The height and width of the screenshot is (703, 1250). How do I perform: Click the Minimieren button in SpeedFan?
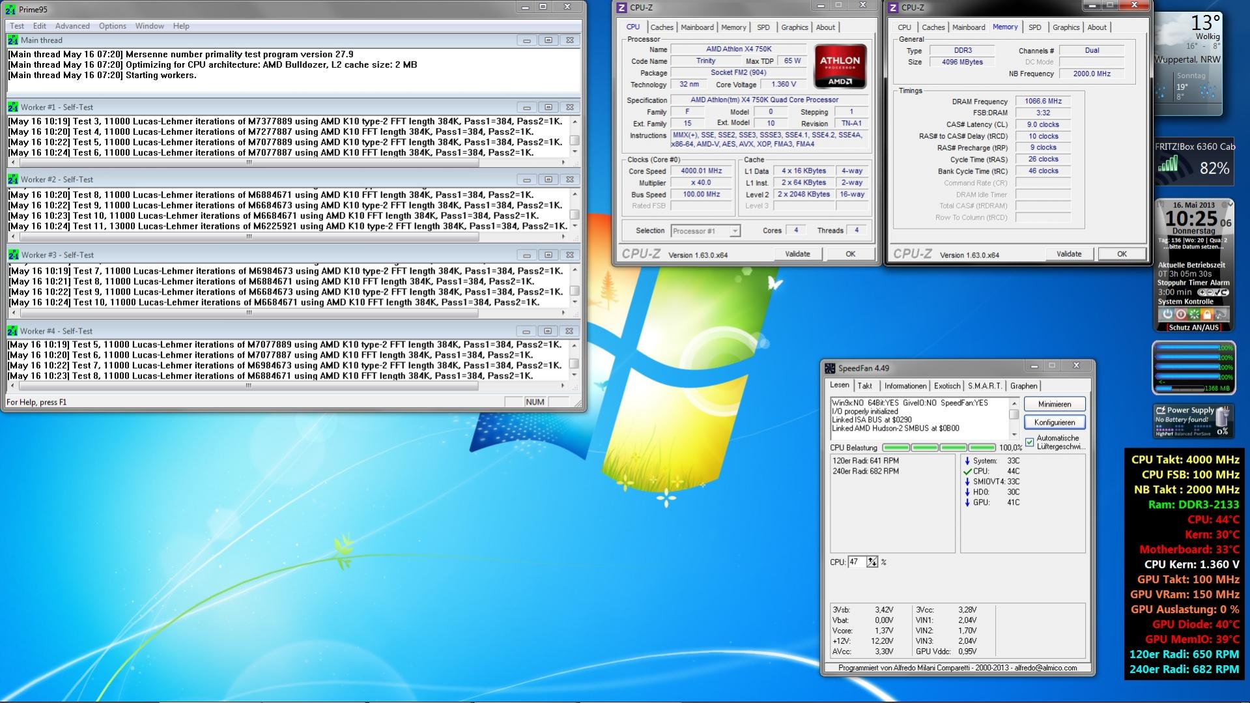pyautogui.click(x=1055, y=404)
